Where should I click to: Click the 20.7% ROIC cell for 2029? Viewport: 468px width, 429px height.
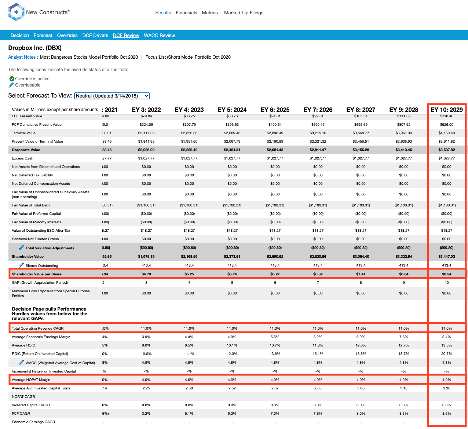pos(447,353)
